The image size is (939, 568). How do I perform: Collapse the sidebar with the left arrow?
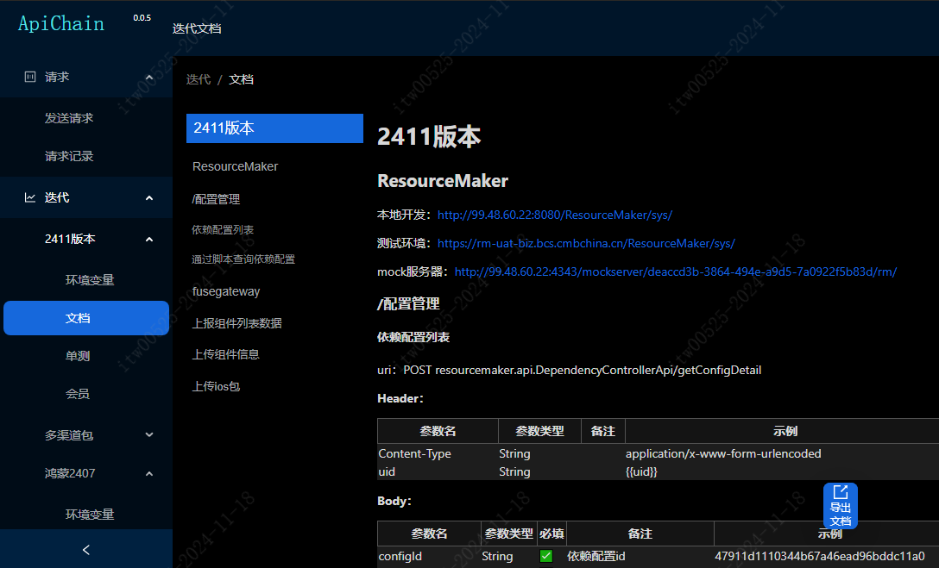click(x=85, y=549)
